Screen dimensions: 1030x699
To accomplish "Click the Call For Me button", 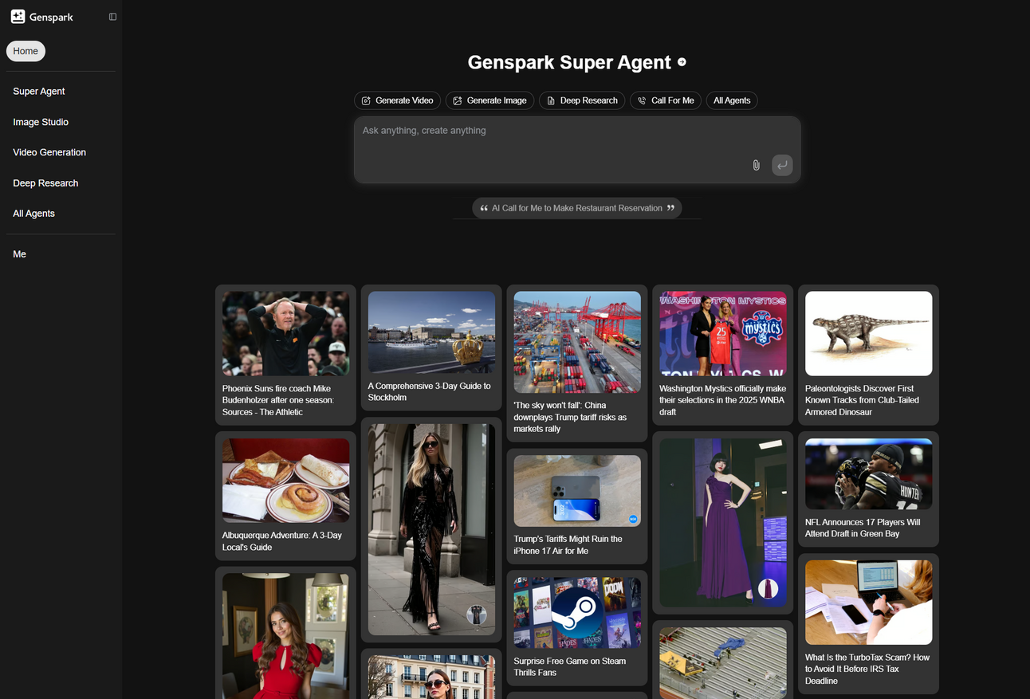I will click(666, 100).
